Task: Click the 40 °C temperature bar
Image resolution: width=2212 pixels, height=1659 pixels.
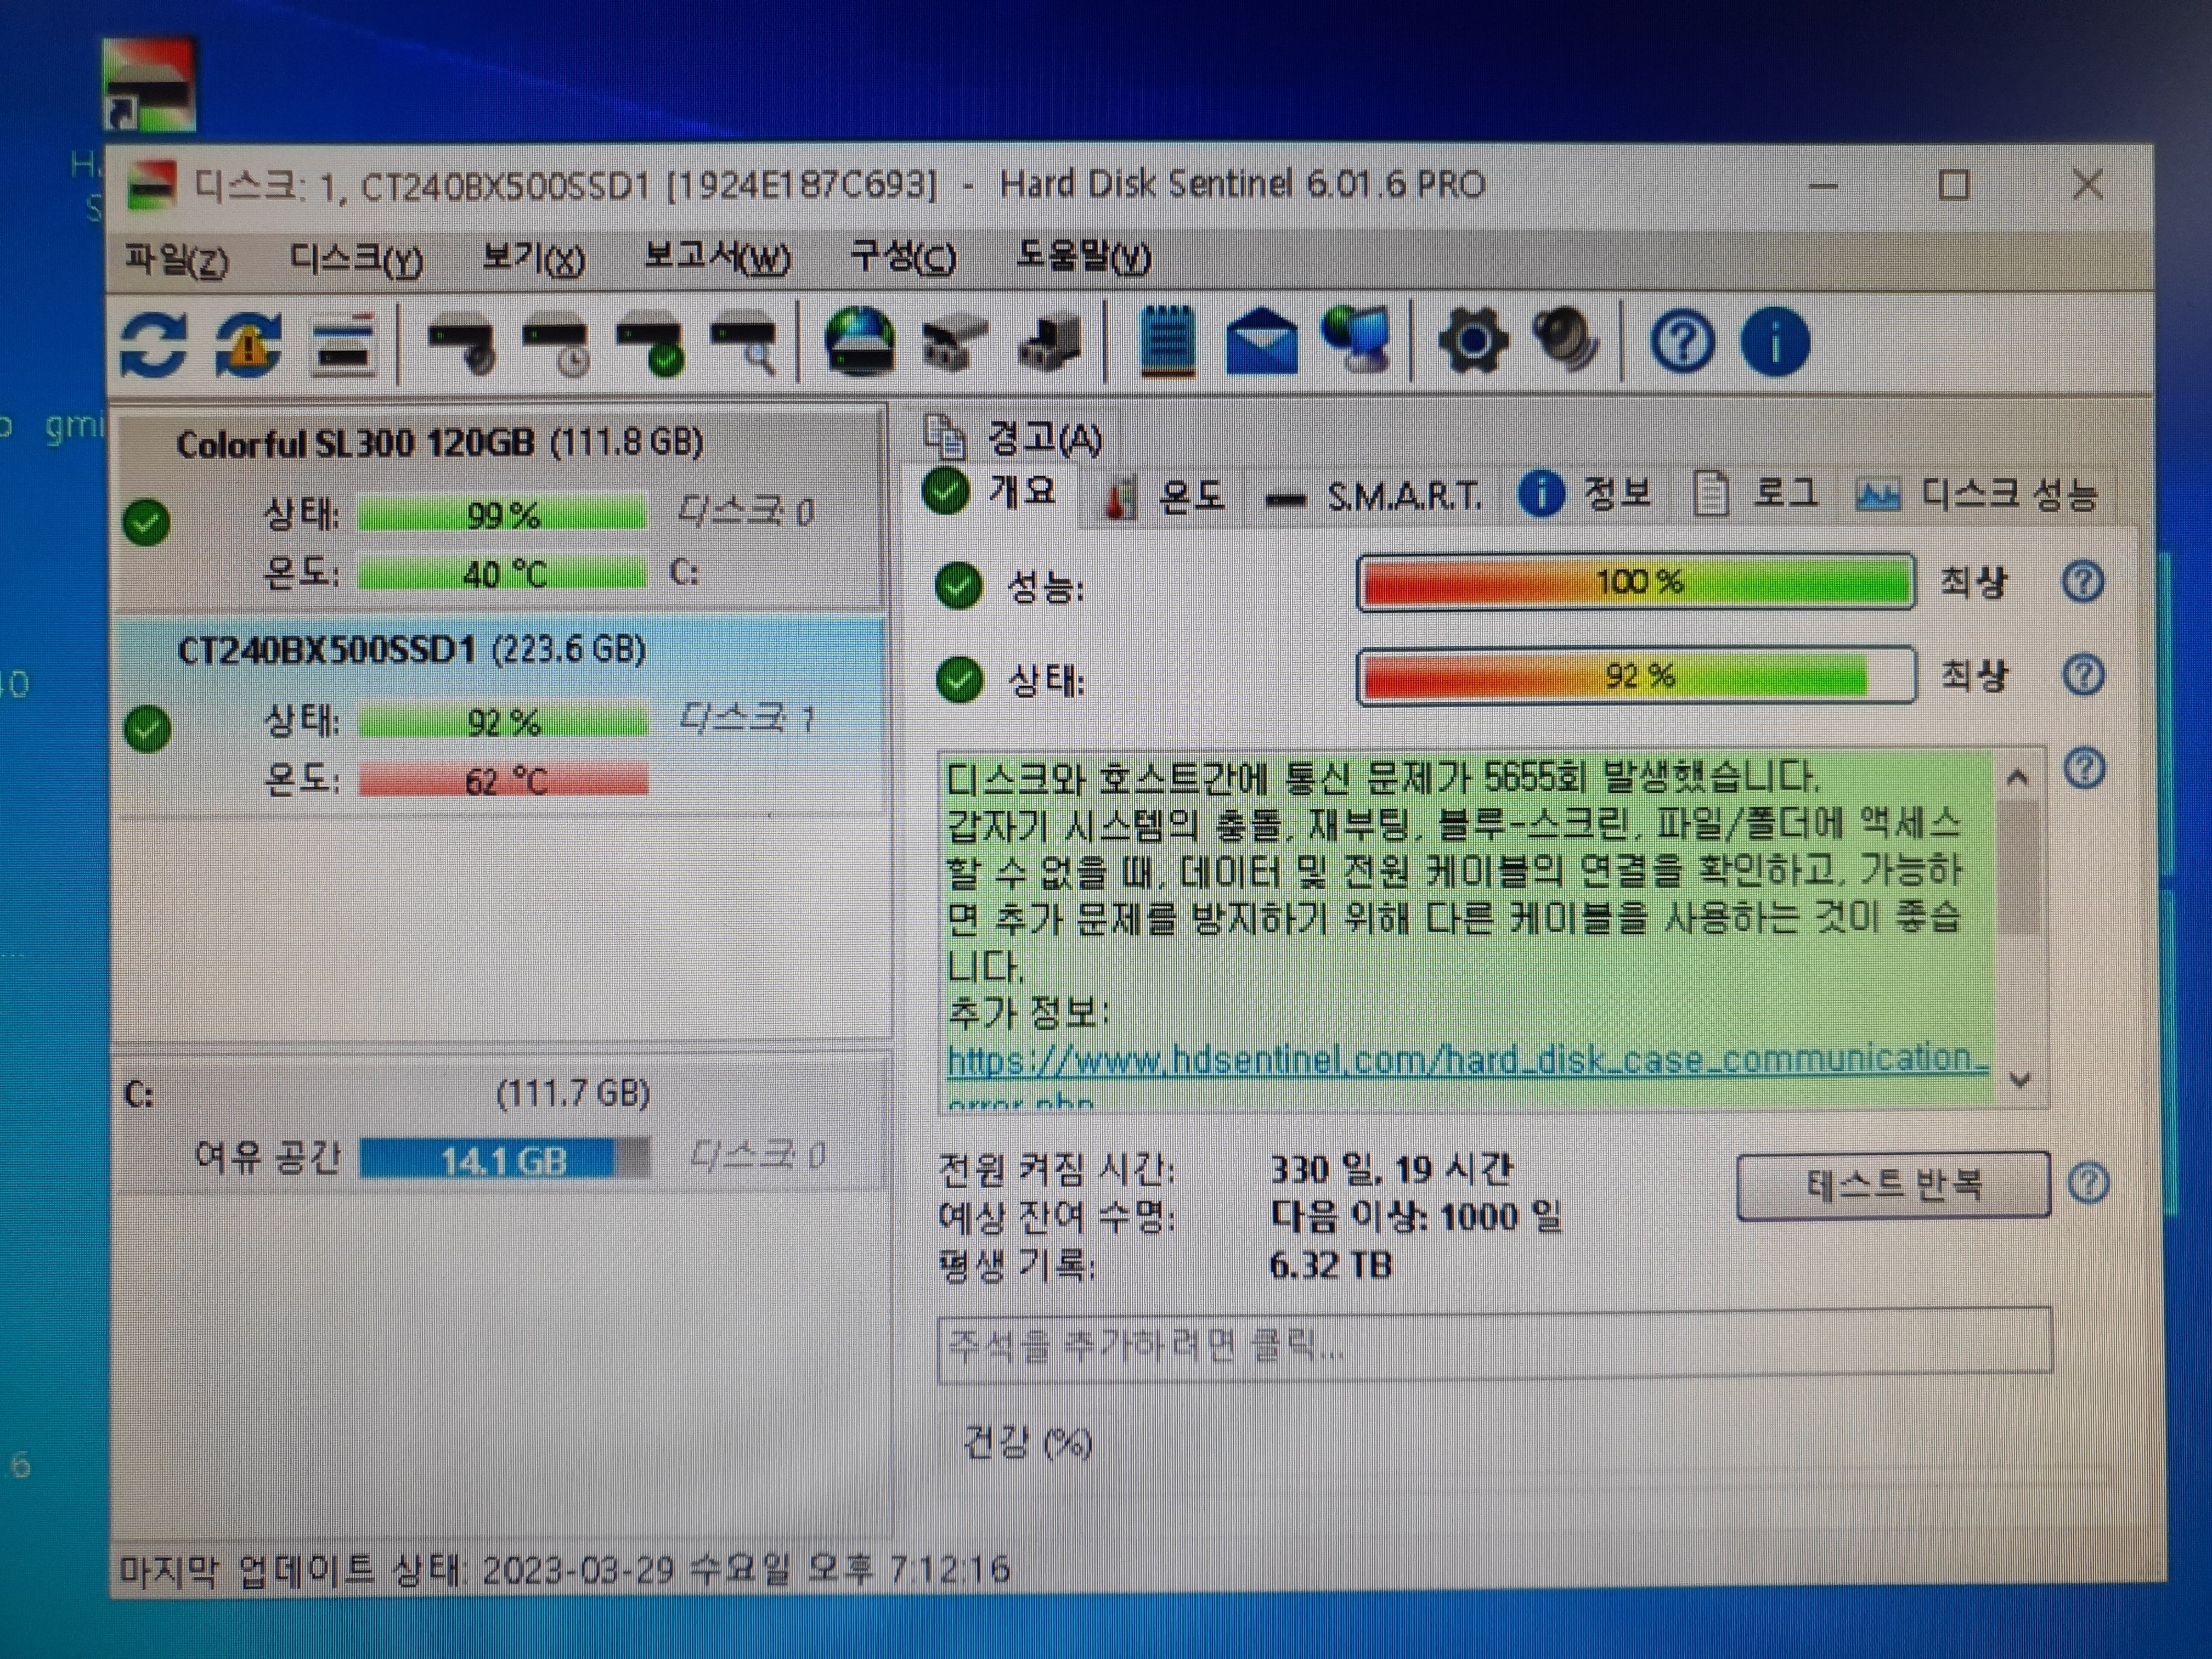Action: [502, 574]
